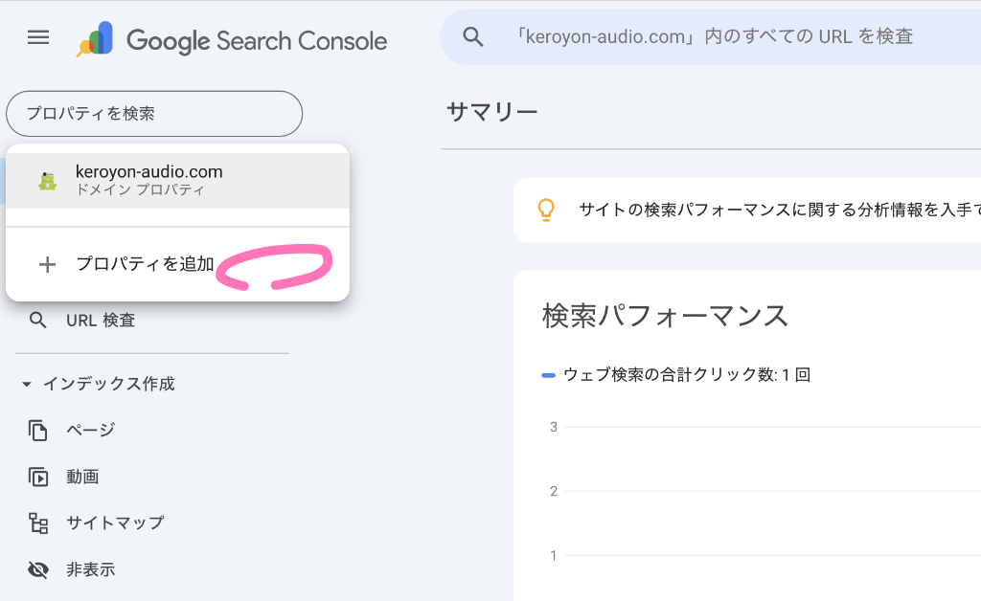Click the 非表示 crossed-eye icon
Screen dimensions: 981x601
(38, 570)
